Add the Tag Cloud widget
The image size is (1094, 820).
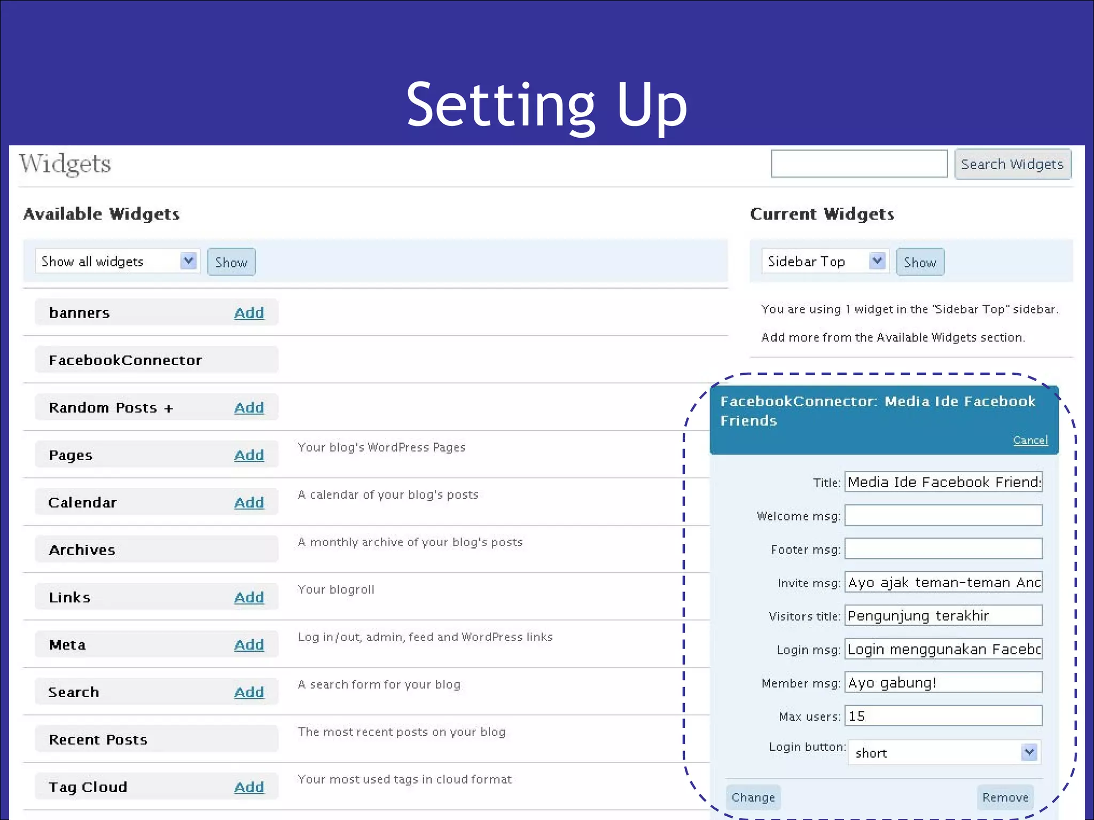click(x=249, y=787)
